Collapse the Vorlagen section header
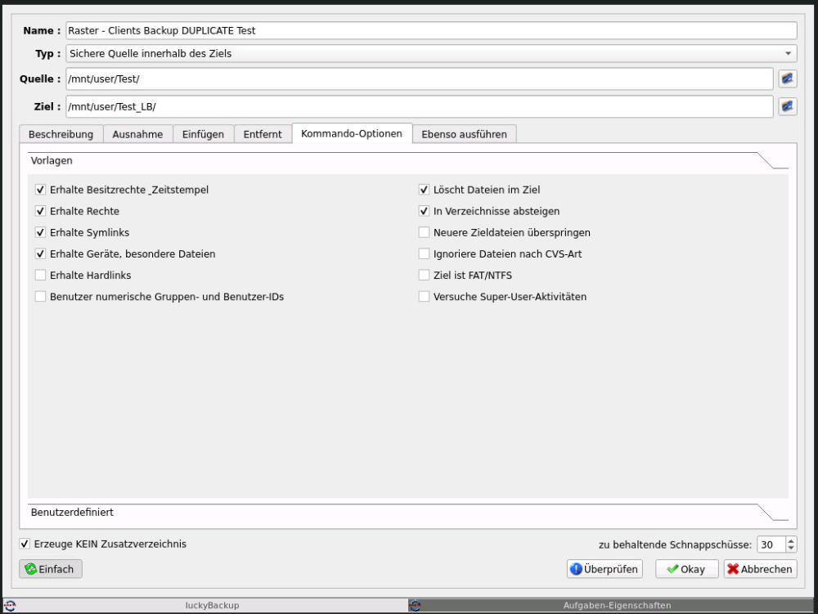Screen dimensions: 818x614 point(408,161)
